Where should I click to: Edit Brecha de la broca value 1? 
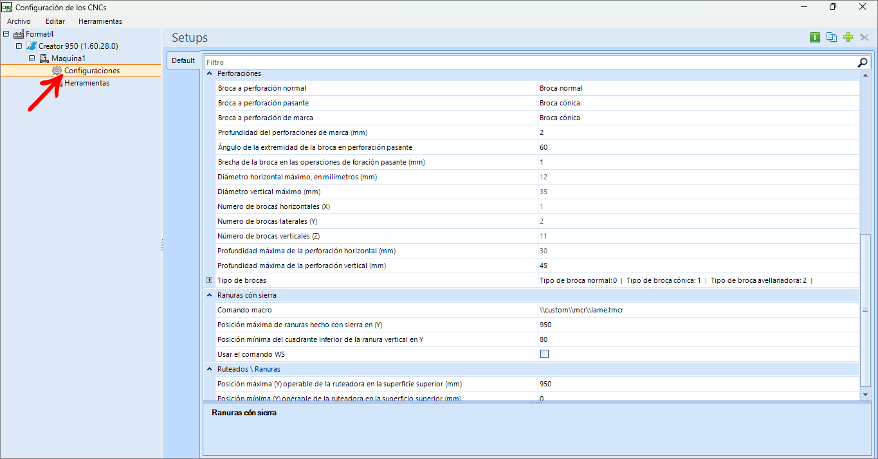pyautogui.click(x=698, y=162)
